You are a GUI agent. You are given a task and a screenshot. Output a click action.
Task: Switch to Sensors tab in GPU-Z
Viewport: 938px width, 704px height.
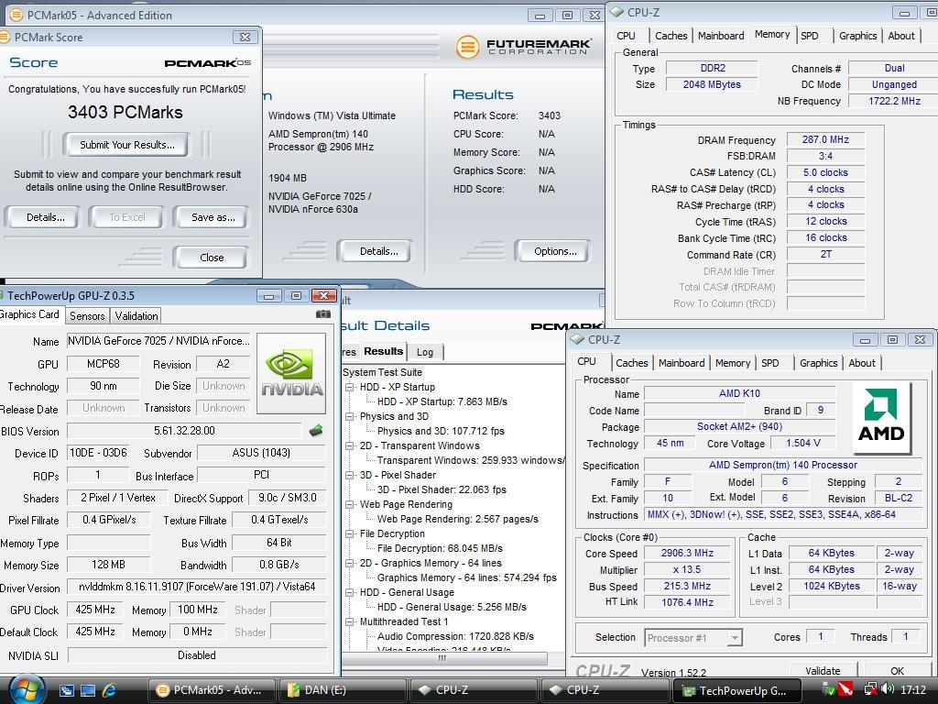(87, 316)
